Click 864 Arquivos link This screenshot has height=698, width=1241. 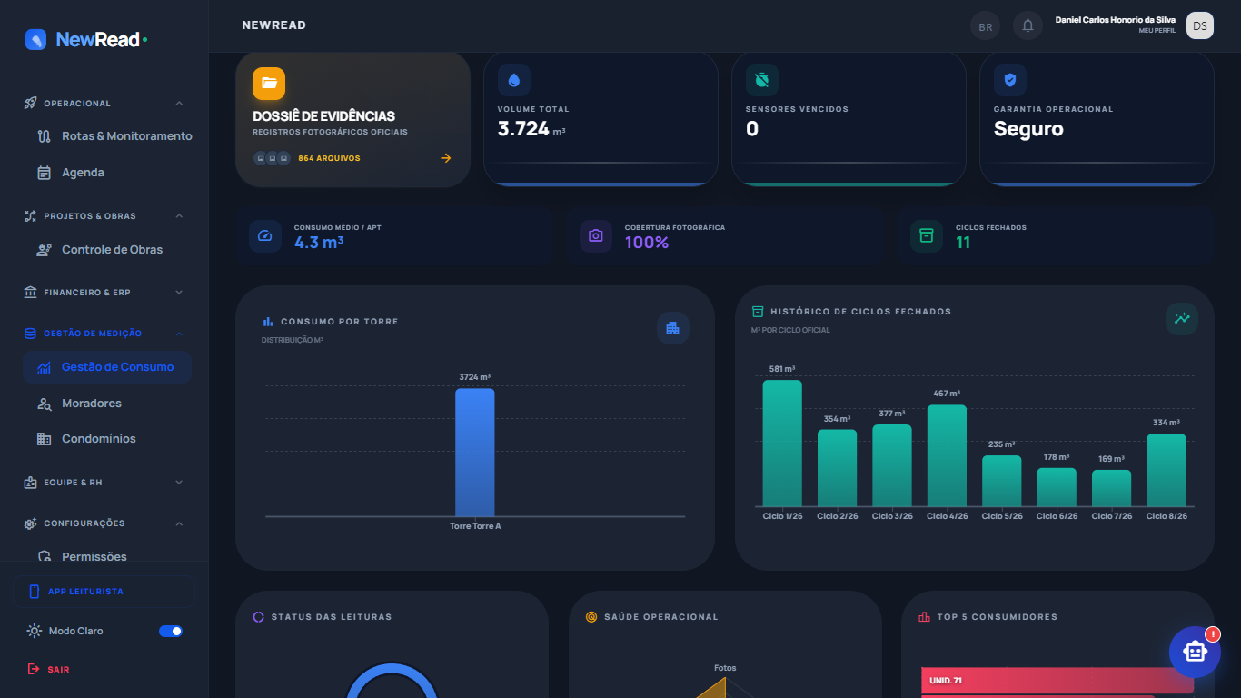(329, 158)
